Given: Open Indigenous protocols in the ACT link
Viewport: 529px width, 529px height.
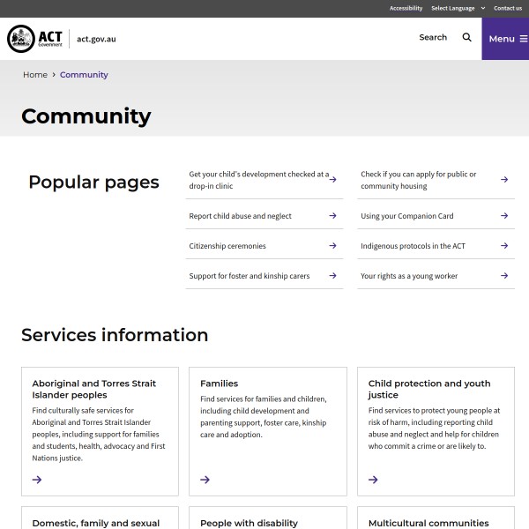Looking at the screenshot, I should pos(413,246).
